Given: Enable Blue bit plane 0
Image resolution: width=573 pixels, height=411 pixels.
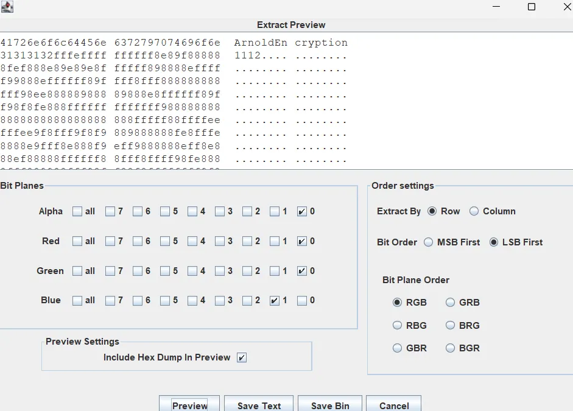Looking at the screenshot, I should coord(302,301).
